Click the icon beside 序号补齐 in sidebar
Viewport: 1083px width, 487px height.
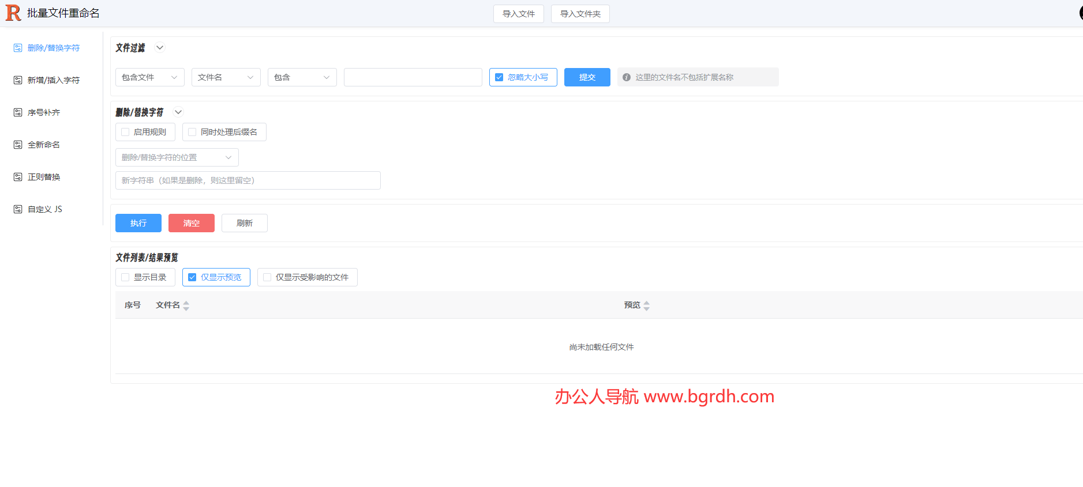click(18, 112)
